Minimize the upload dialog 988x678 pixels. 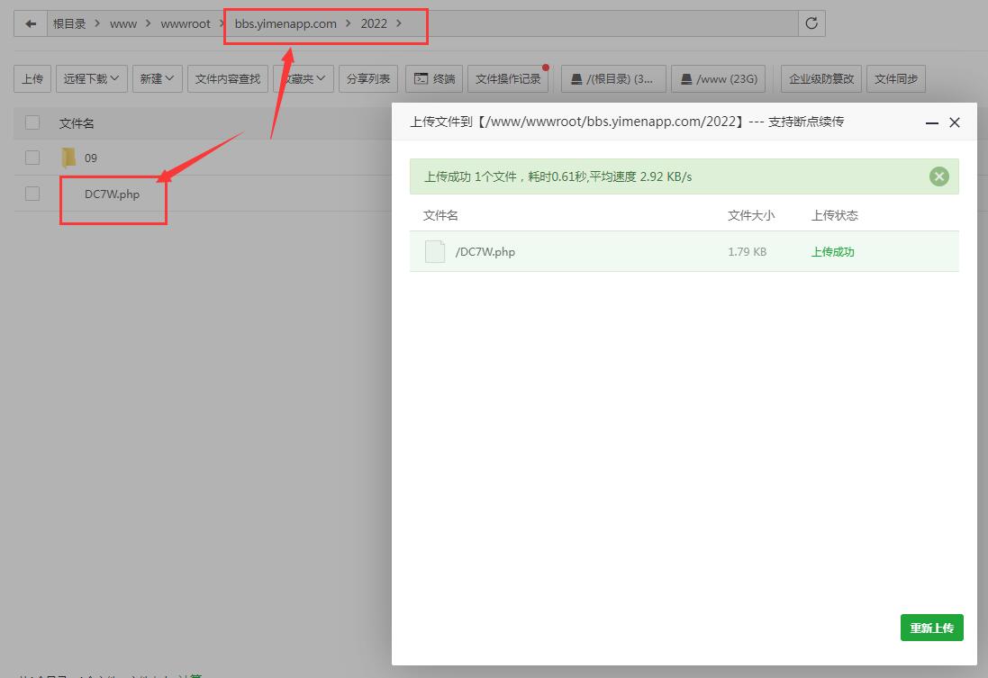pos(932,122)
